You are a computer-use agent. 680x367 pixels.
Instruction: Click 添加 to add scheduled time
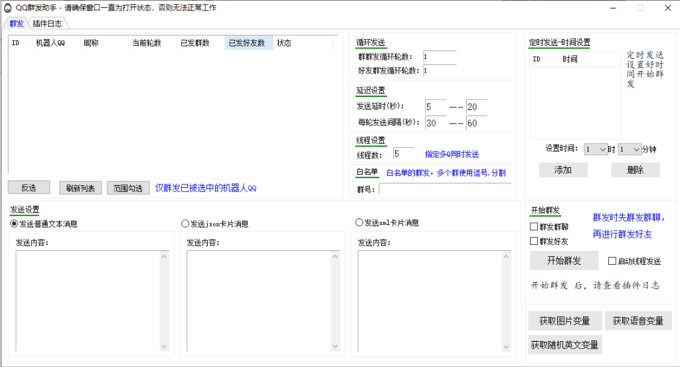pyautogui.click(x=562, y=170)
